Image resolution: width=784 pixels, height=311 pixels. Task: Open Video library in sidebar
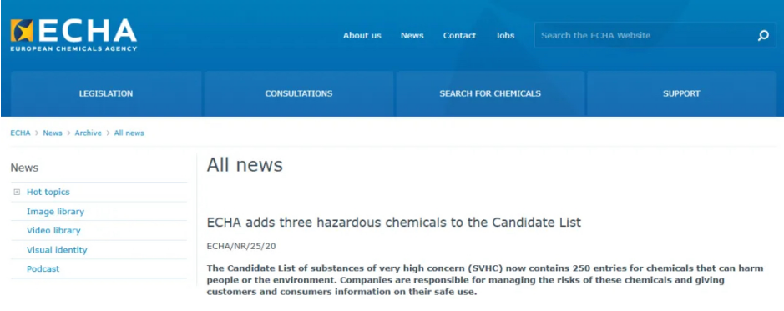(x=53, y=231)
